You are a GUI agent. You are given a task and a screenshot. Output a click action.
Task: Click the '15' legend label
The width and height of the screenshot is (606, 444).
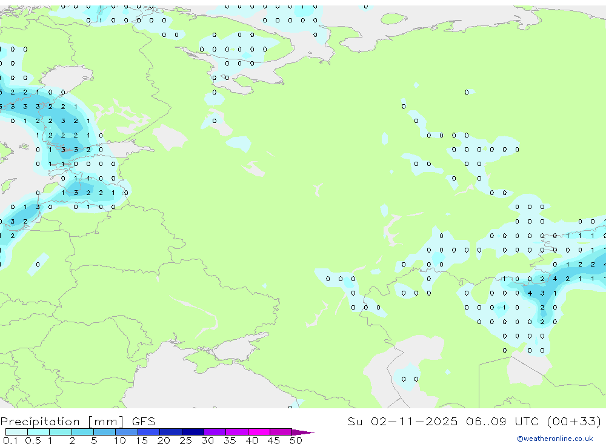(x=142, y=440)
